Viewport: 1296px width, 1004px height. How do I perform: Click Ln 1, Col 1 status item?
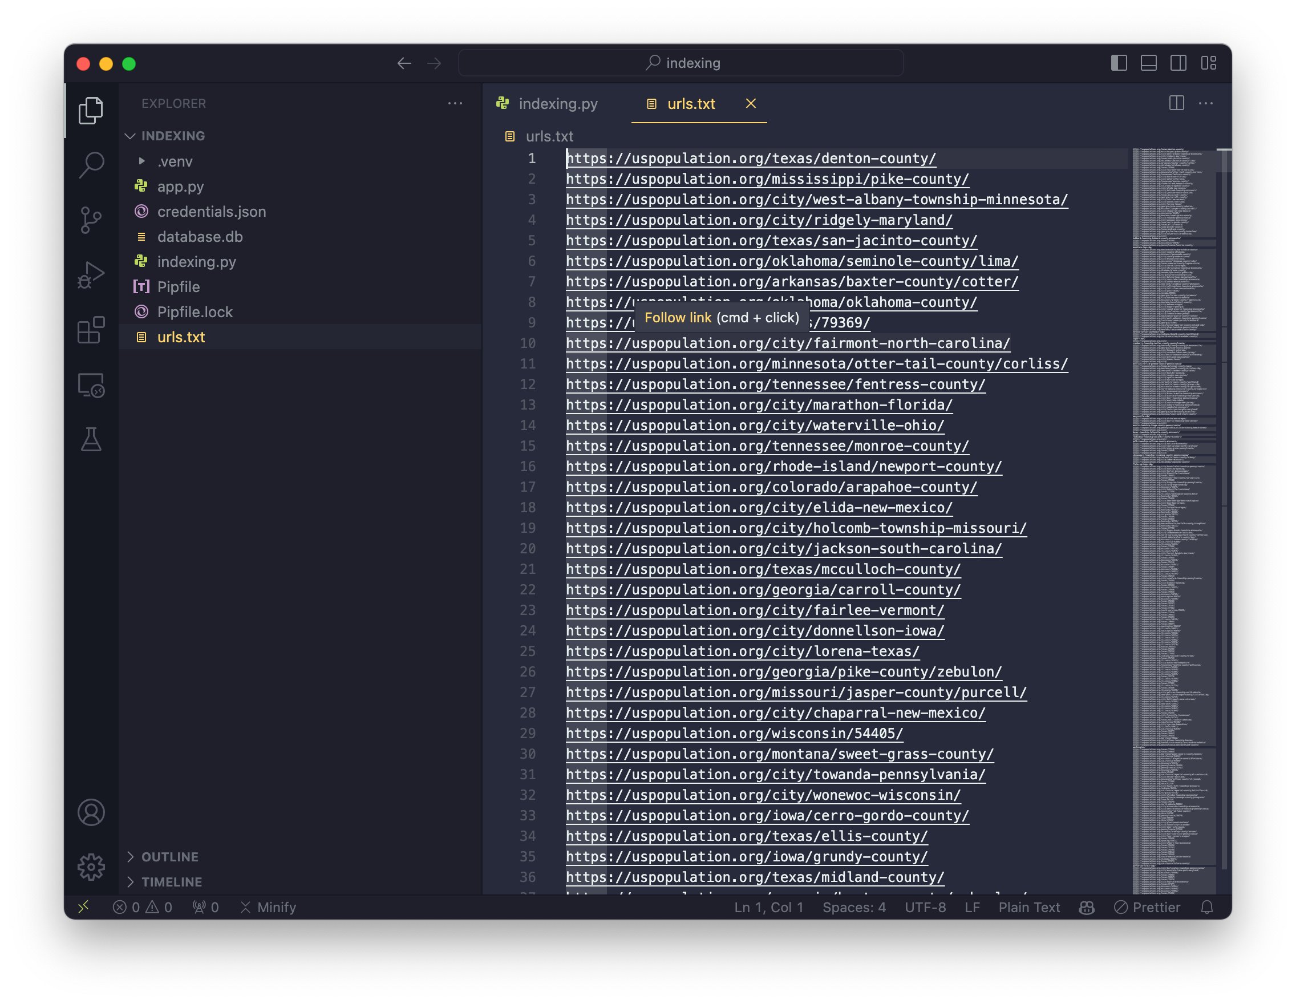[x=768, y=907]
